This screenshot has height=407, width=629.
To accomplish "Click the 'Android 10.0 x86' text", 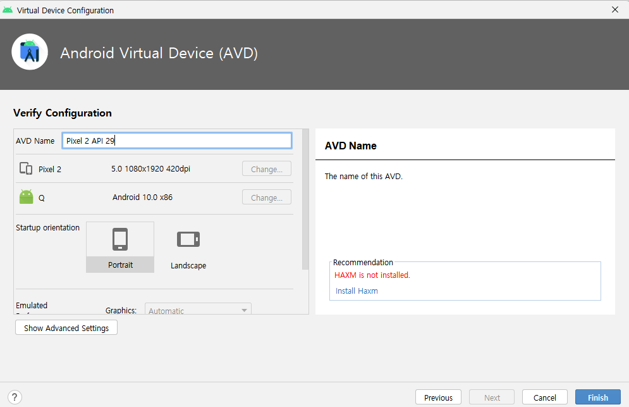I will (x=142, y=197).
